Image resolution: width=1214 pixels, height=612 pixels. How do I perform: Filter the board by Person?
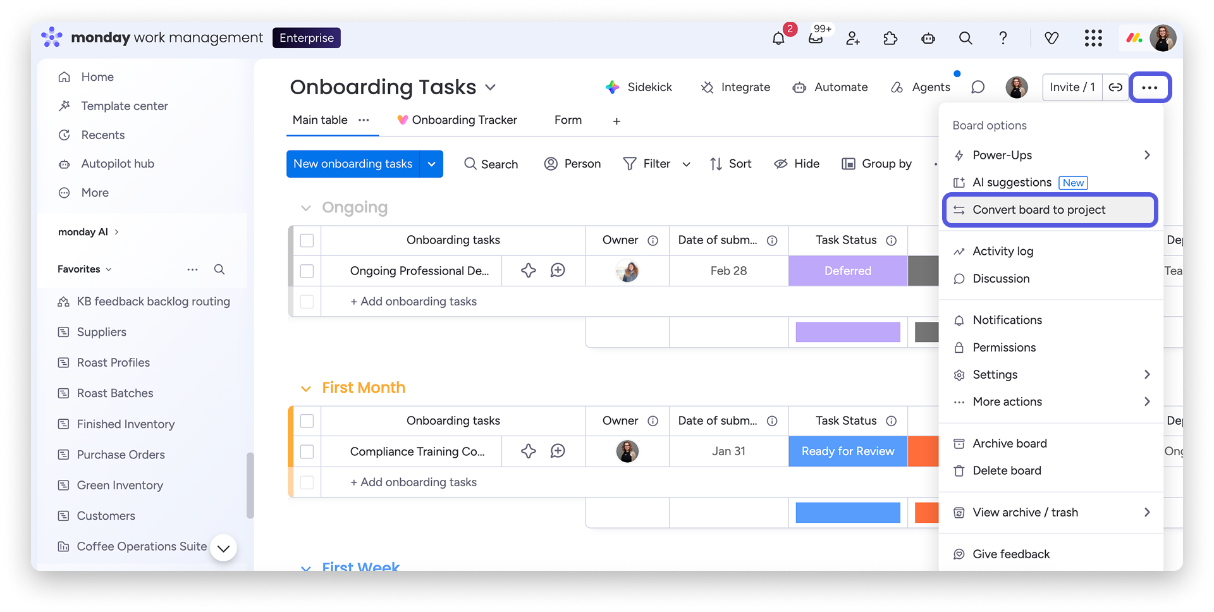pyautogui.click(x=572, y=164)
